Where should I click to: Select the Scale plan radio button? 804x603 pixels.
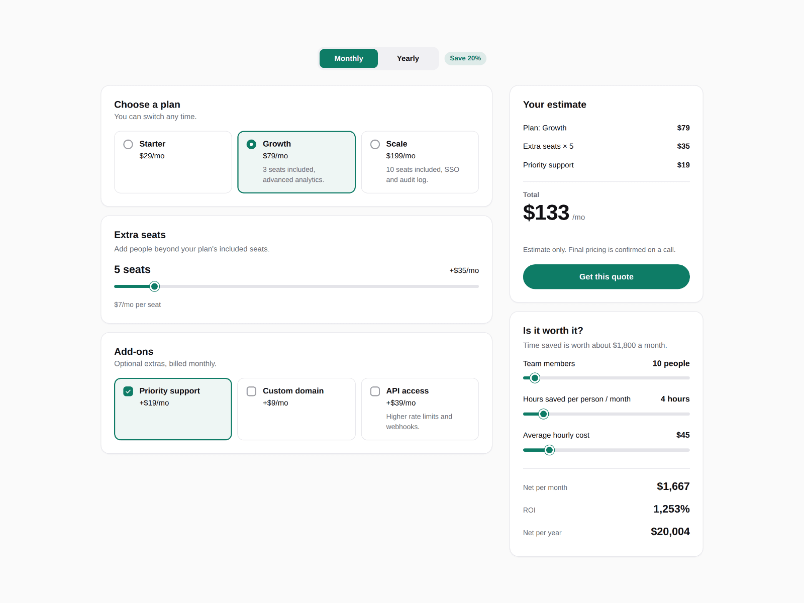coord(375,144)
